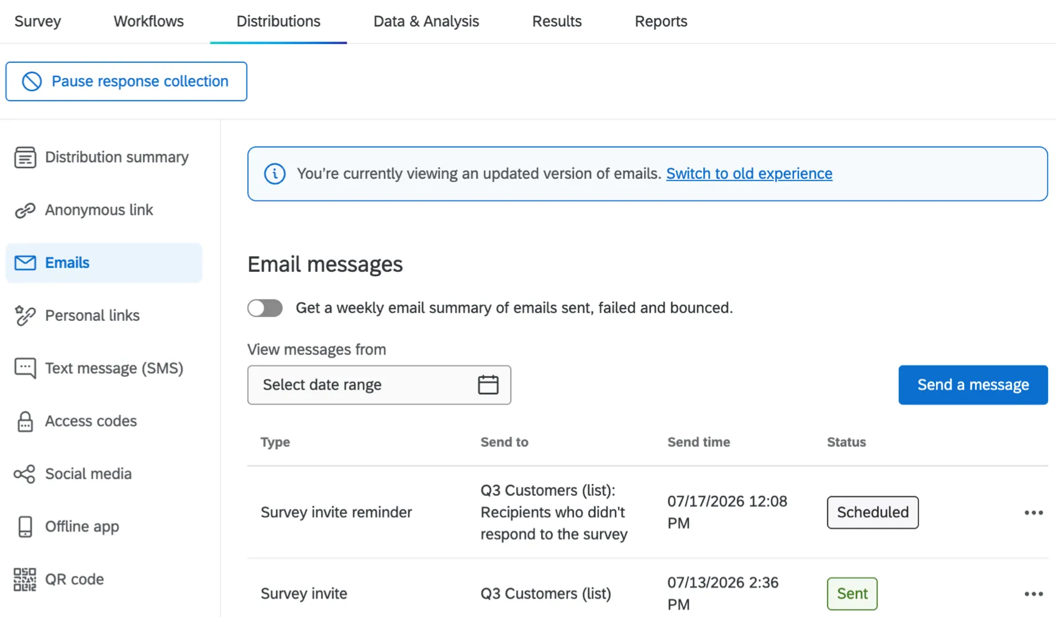
Task: Go to the Data & Analysis tab
Action: 426,21
